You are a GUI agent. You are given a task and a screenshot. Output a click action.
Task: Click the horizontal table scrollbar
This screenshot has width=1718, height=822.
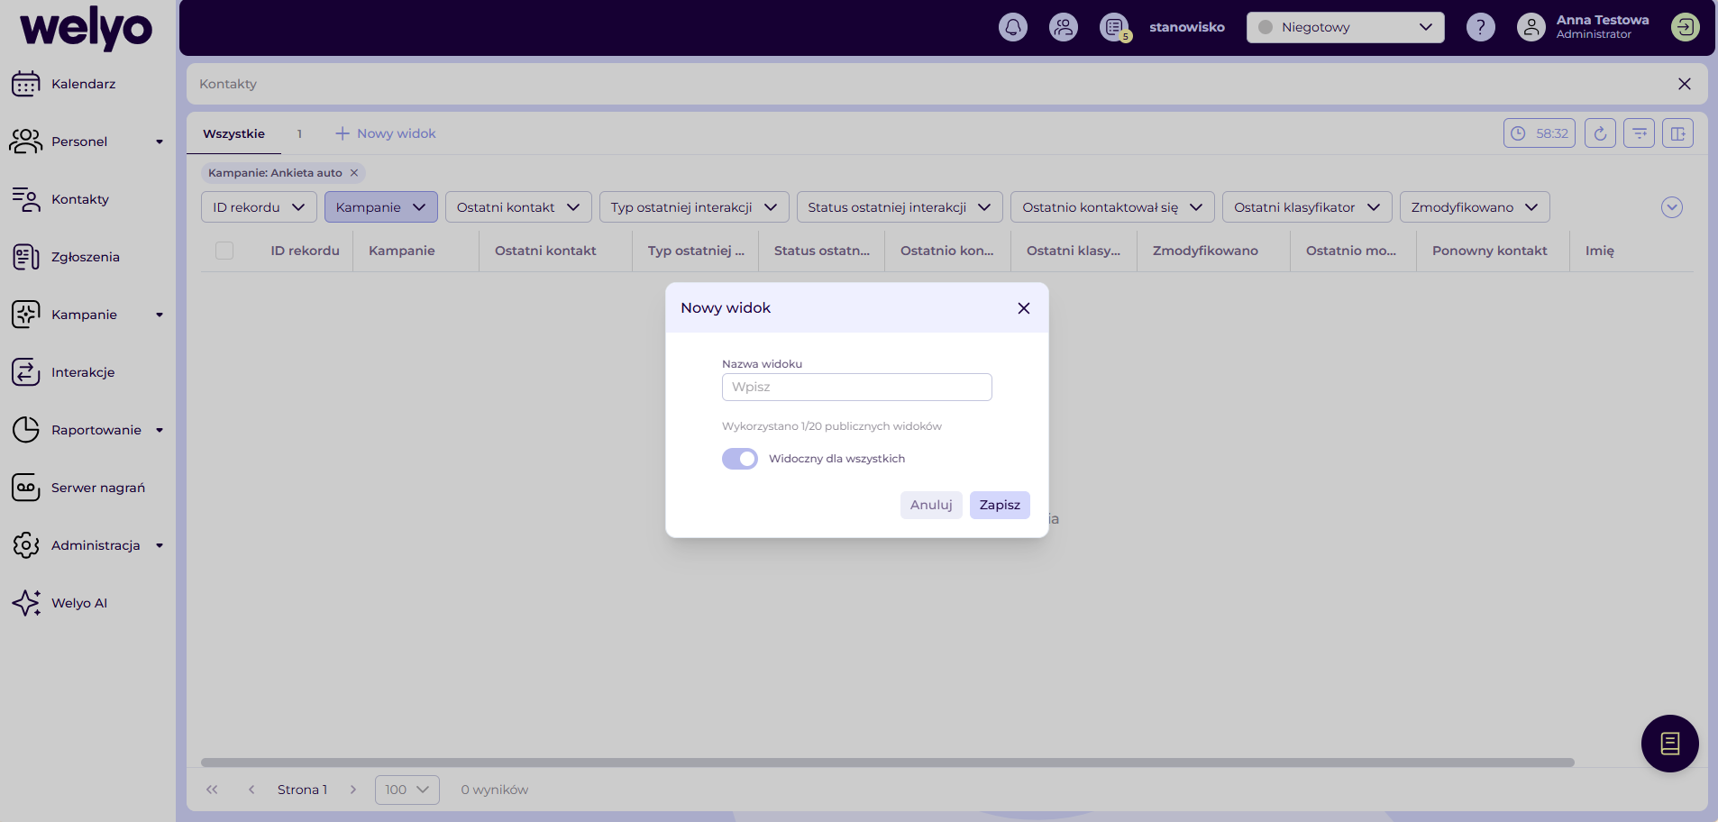(x=888, y=763)
